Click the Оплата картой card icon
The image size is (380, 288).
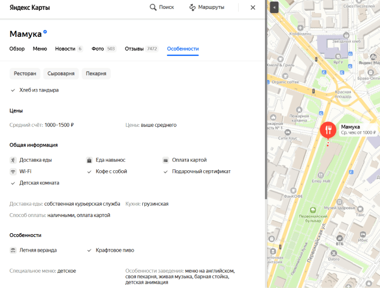166,160
